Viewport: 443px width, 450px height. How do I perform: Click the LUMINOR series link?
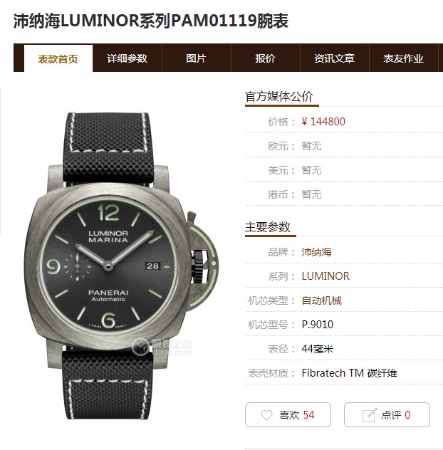pyautogui.click(x=325, y=276)
